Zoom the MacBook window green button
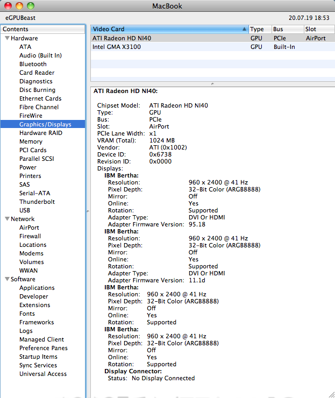This screenshot has height=398, width=335. click(x=31, y=5)
